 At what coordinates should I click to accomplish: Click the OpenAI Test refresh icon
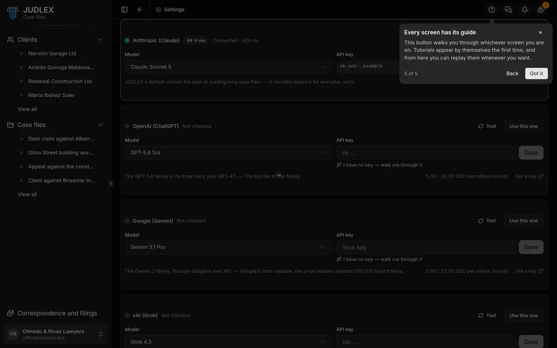tap(481, 126)
